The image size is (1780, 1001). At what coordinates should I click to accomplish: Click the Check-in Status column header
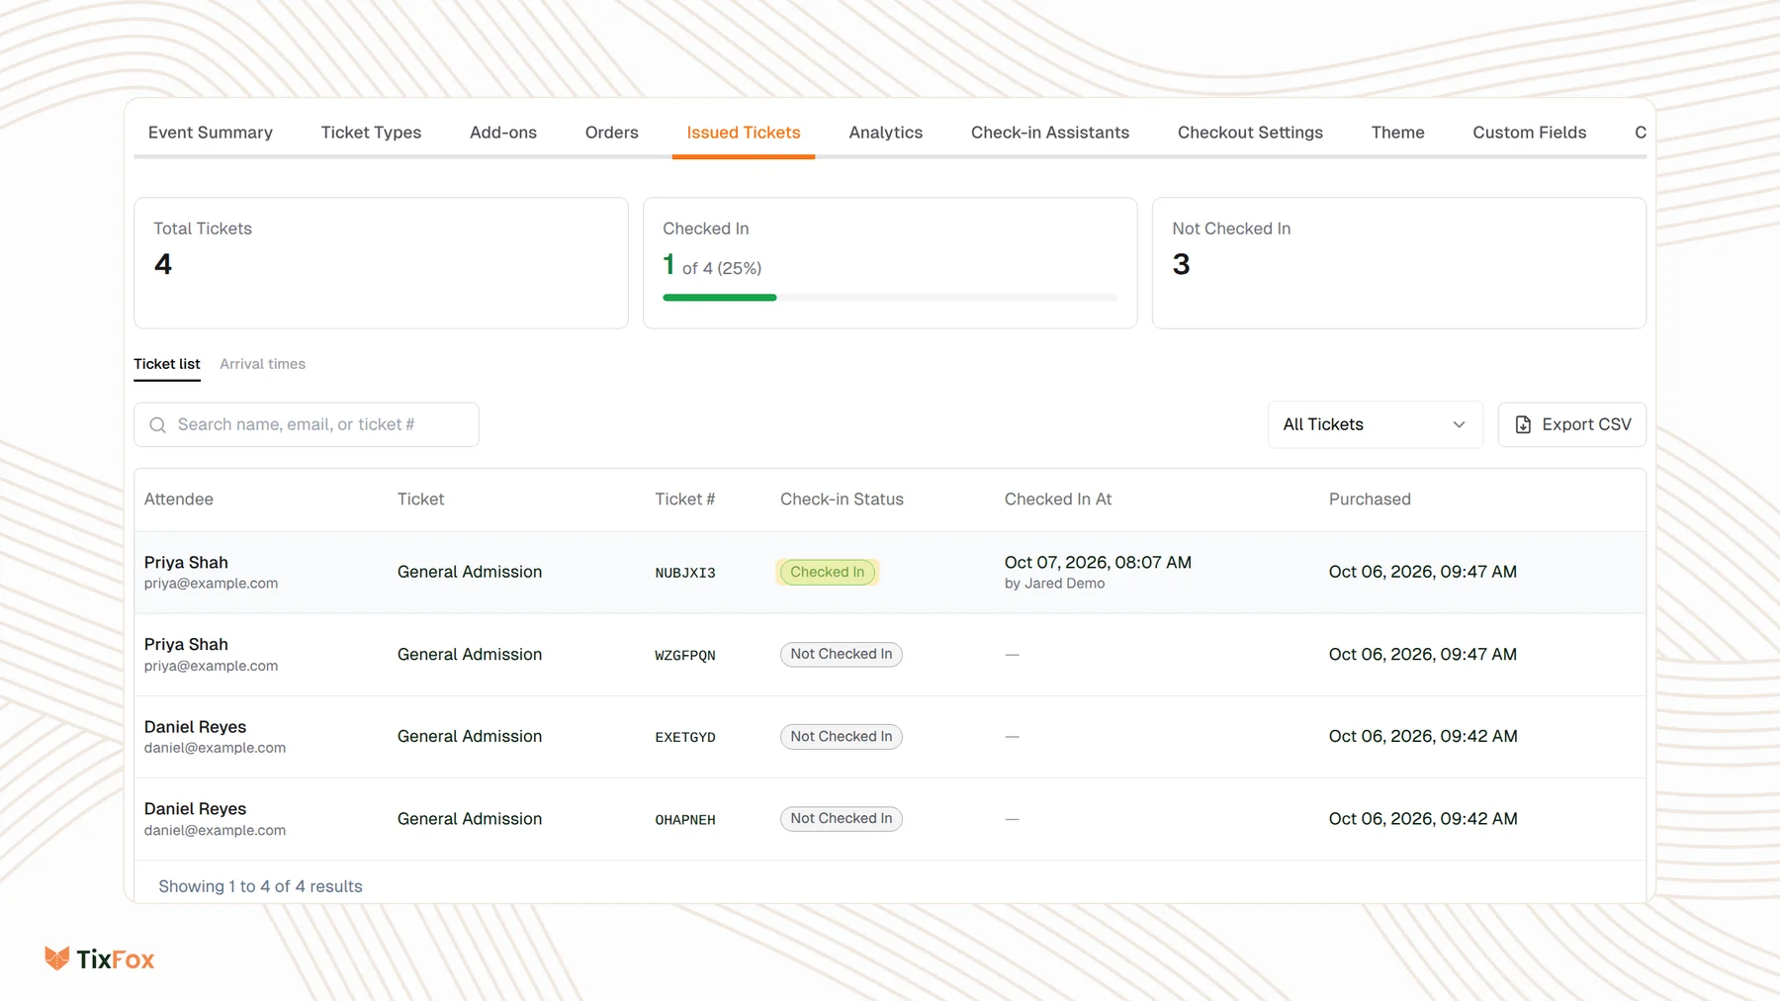pyautogui.click(x=842, y=500)
